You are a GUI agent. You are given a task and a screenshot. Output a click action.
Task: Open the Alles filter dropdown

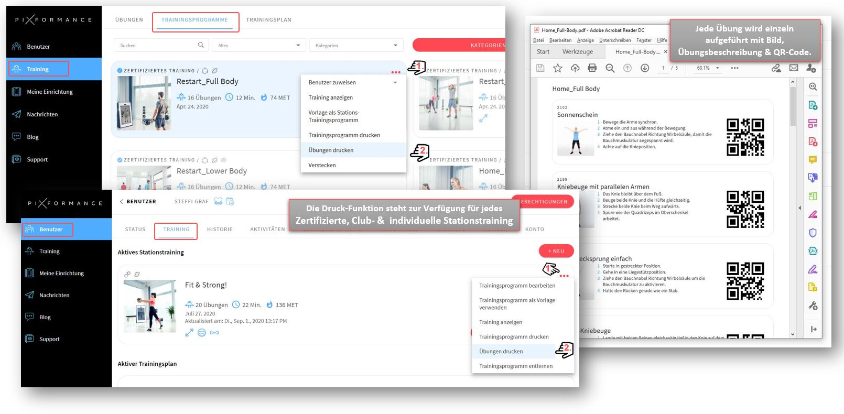259,46
